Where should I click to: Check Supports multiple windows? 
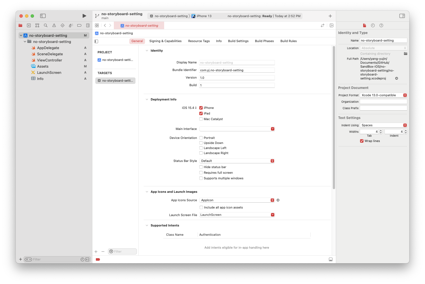point(201,178)
